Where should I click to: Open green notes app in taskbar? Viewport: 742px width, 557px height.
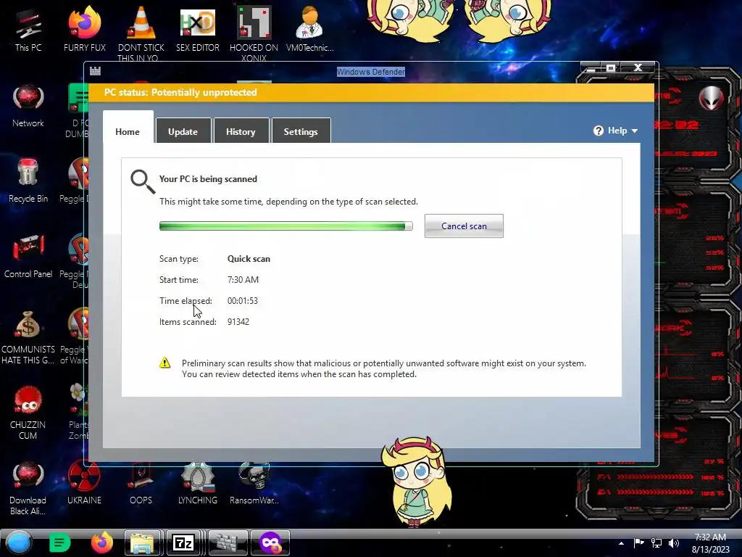coord(59,542)
